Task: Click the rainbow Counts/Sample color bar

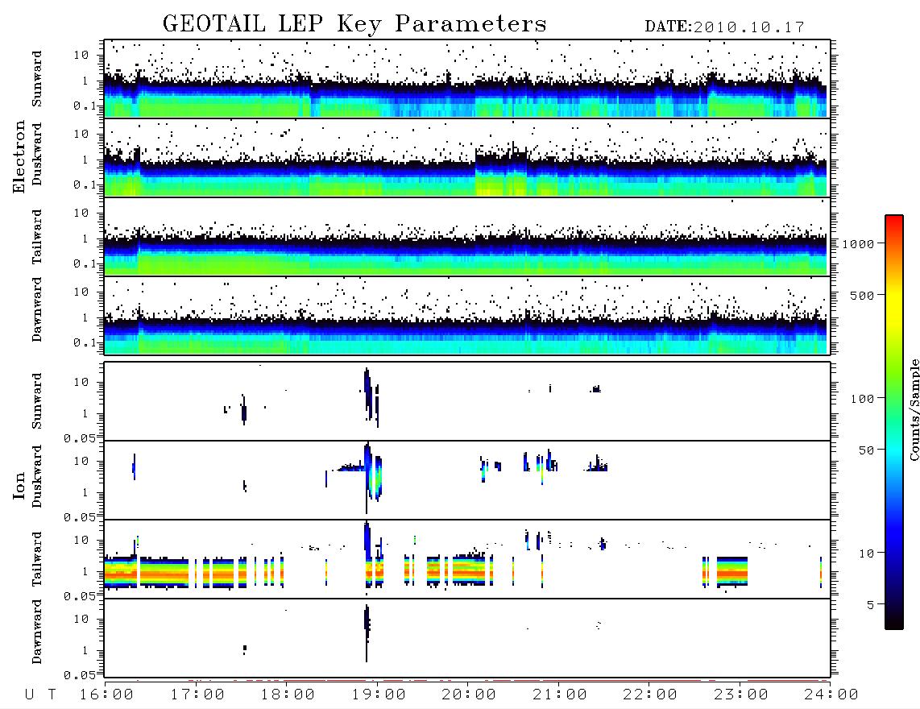Action: click(x=894, y=422)
